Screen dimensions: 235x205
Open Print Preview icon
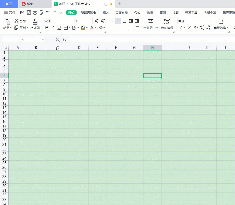tap(41, 12)
